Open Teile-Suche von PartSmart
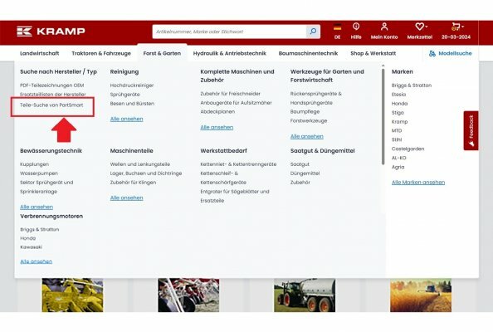This screenshot has height=332, width=493. [x=51, y=105]
